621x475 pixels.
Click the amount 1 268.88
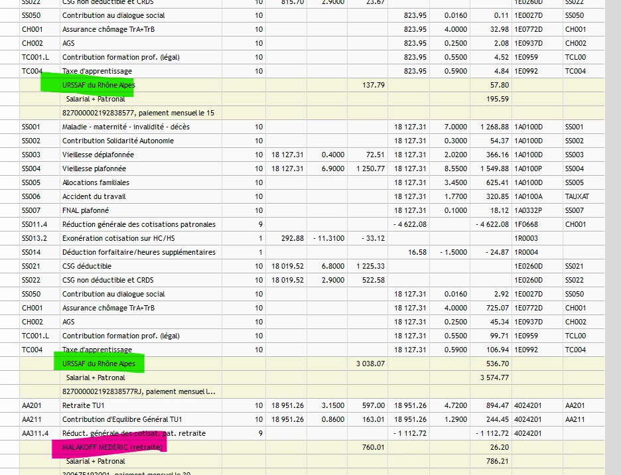494,127
